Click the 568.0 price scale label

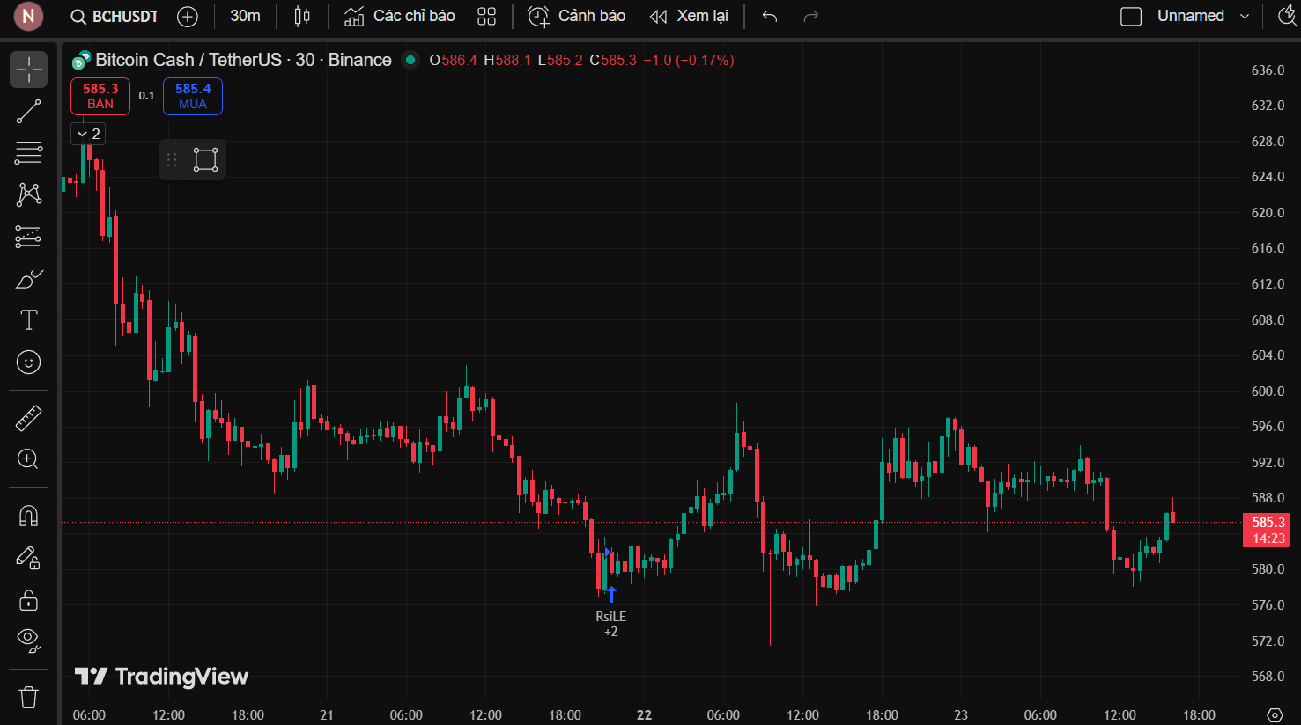1268,676
